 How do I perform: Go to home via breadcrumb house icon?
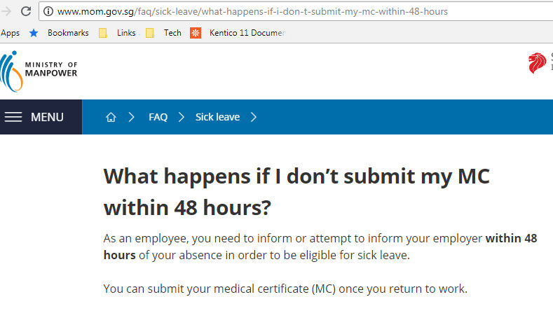tap(111, 117)
